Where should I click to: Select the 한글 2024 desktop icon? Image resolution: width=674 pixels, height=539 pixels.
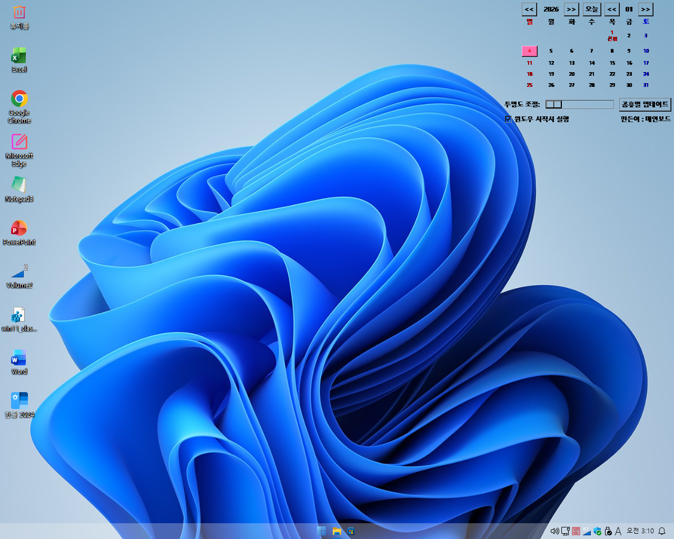click(19, 405)
